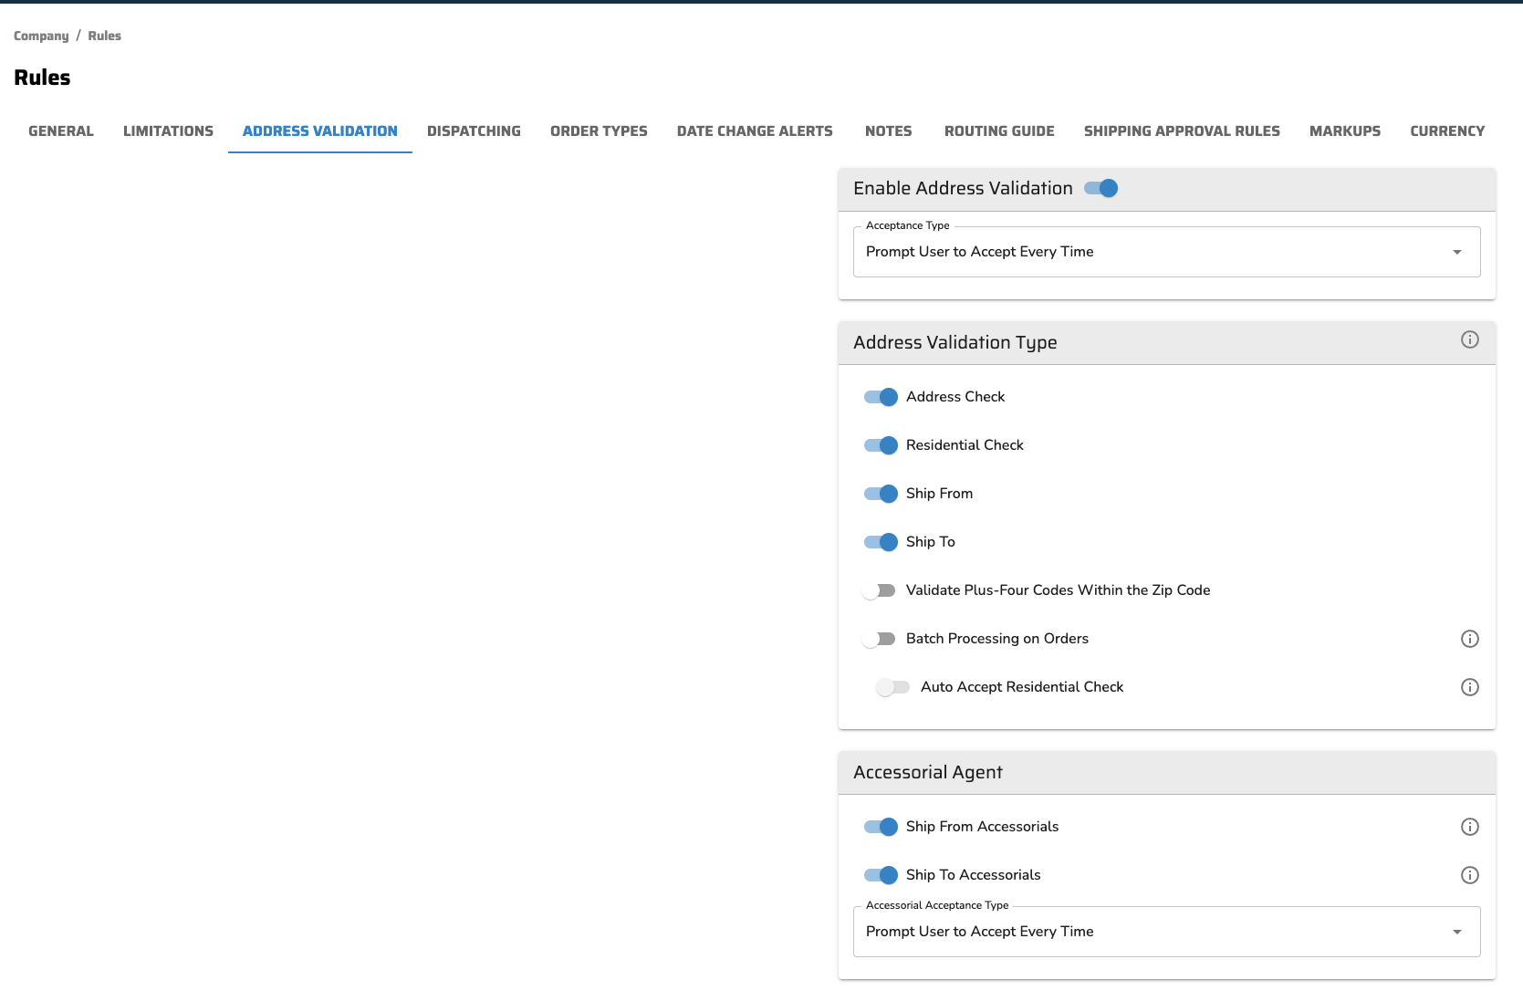This screenshot has width=1523, height=991.
Task: Open info icon for Address Validation Type
Action: click(1469, 339)
